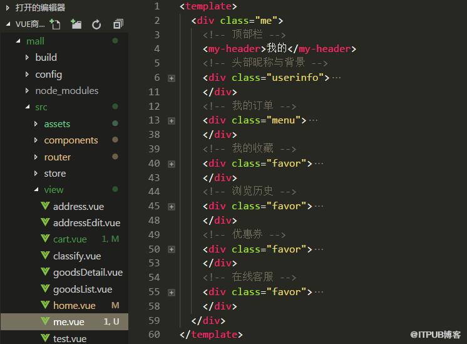Viewport: 467px width, 344px height.
Task: Select the node_modules folder name
Action: pyautogui.click(x=67, y=91)
